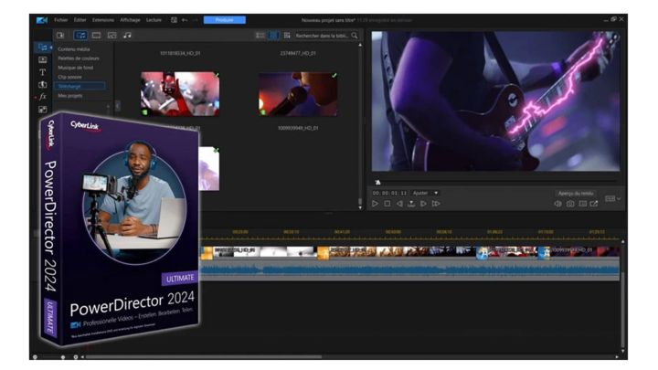Select the audio-only music note filter
Screen dimensions: 658x370
[127, 36]
